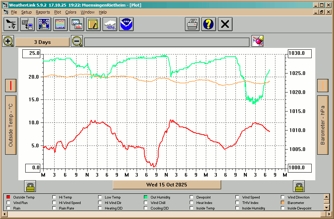Open the Reports menu

coord(43,12)
